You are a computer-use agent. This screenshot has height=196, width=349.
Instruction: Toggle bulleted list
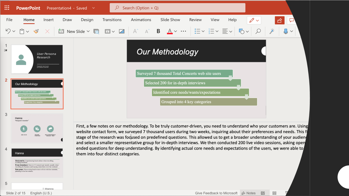click(197, 31)
